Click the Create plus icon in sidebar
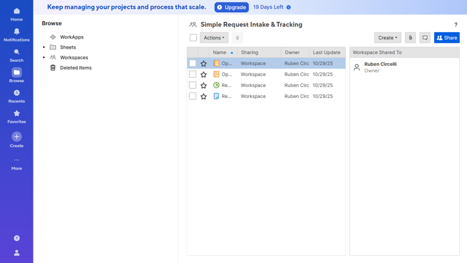Viewport: 467px width, 263px height. 16,136
